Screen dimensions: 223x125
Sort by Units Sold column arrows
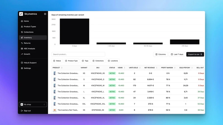[x=140, y=68]
